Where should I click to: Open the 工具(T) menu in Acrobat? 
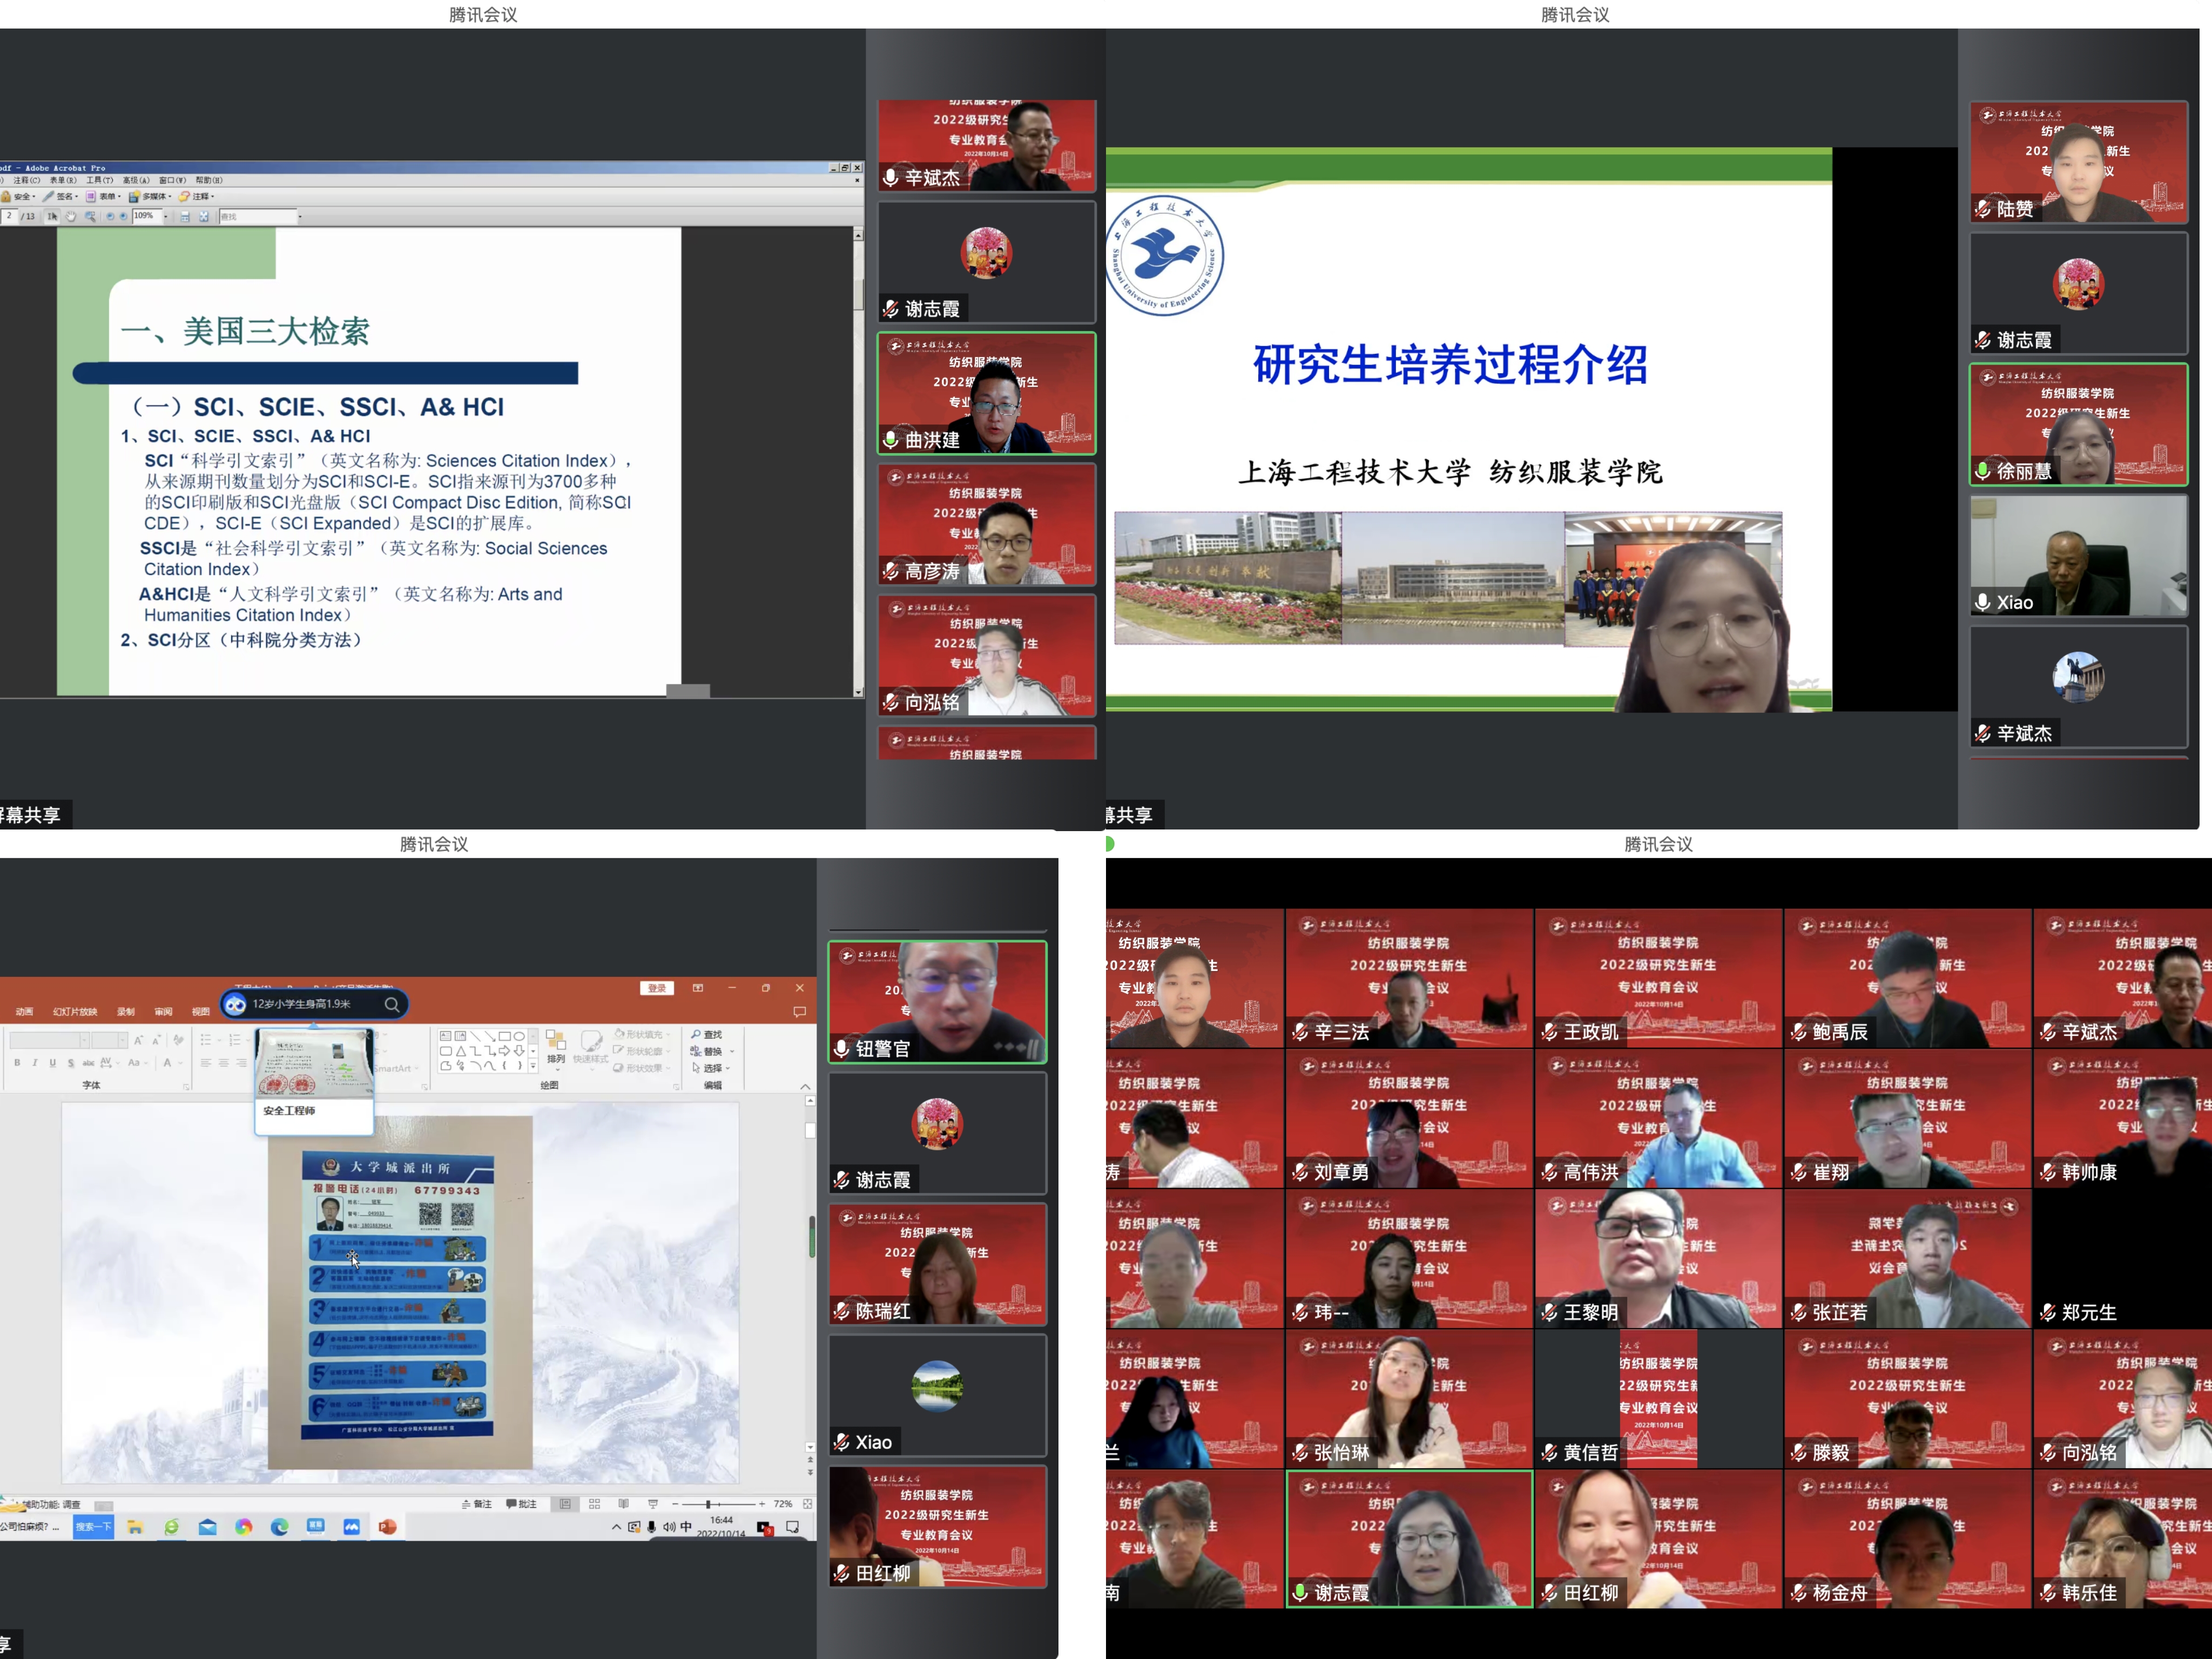99,181
